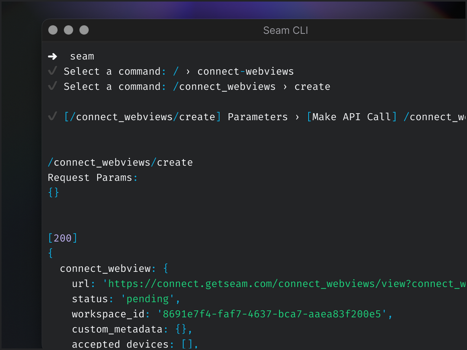
Task: Click the first gray window control dot
Action: pyautogui.click(x=53, y=30)
